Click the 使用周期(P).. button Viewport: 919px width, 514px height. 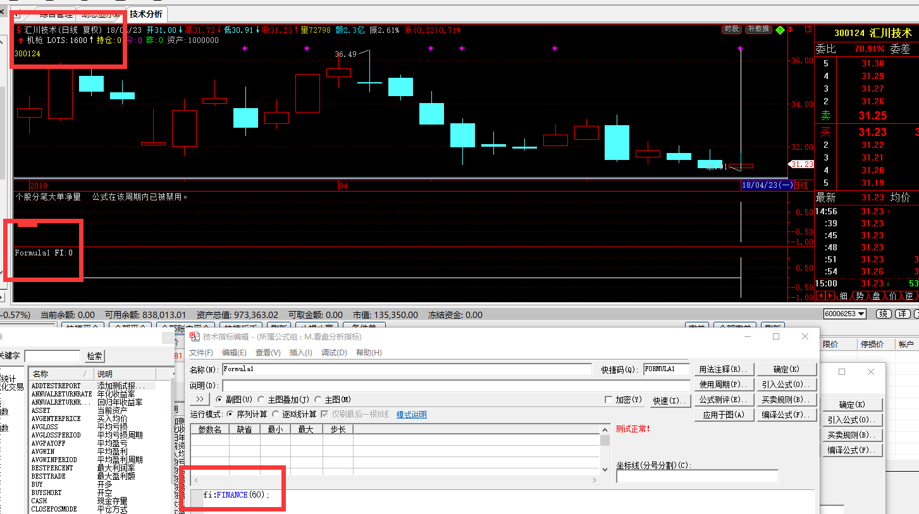point(724,384)
